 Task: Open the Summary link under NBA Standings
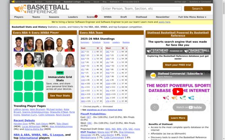click(x=85, y=42)
